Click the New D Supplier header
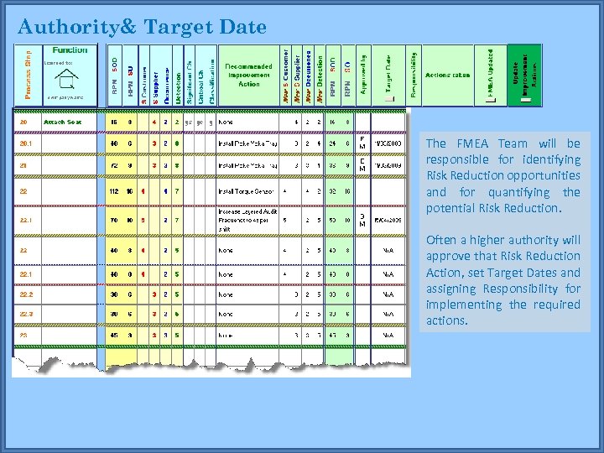 coord(297,75)
